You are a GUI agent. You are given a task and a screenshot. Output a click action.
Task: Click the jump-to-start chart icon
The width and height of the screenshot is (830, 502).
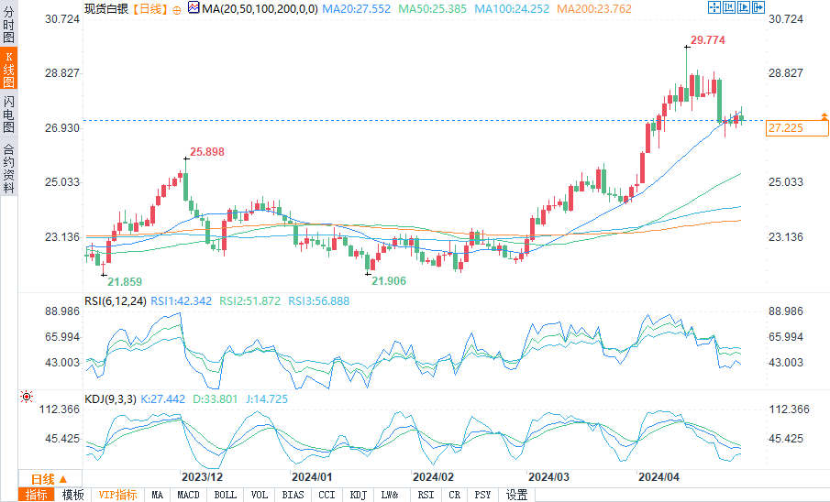(729, 7)
